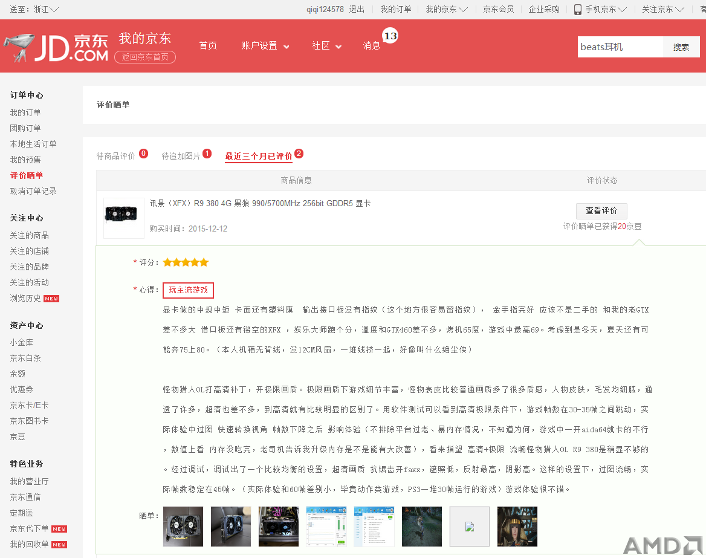706x558 pixels.
Task: Open 关注的活动 in the sidebar
Action: pyautogui.click(x=29, y=283)
